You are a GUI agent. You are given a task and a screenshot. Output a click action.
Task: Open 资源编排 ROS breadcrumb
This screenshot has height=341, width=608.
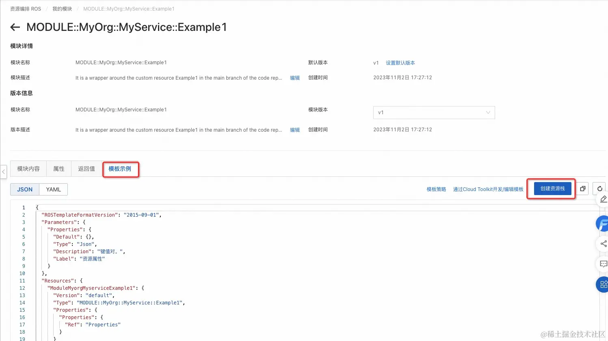[26, 9]
